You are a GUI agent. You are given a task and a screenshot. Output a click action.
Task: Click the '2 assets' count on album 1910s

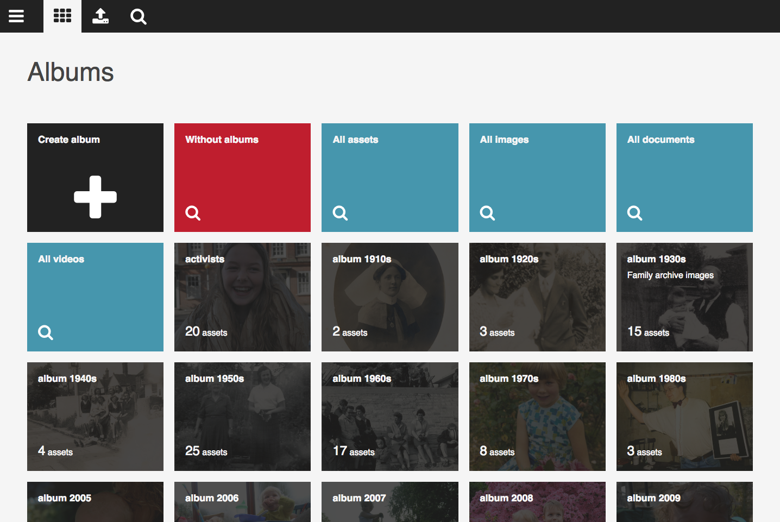coord(350,331)
